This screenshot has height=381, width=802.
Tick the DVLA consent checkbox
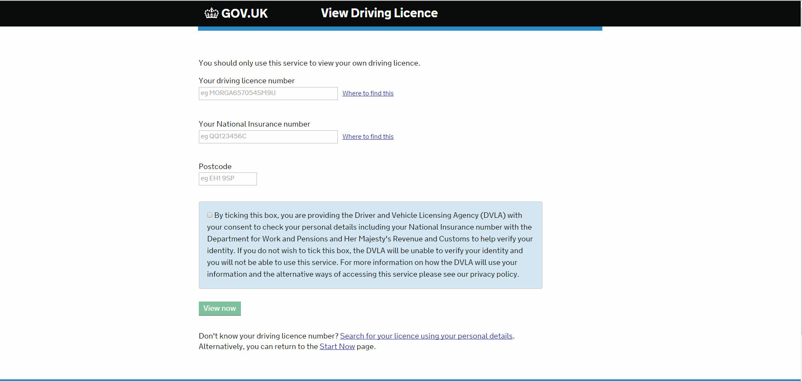click(x=210, y=215)
